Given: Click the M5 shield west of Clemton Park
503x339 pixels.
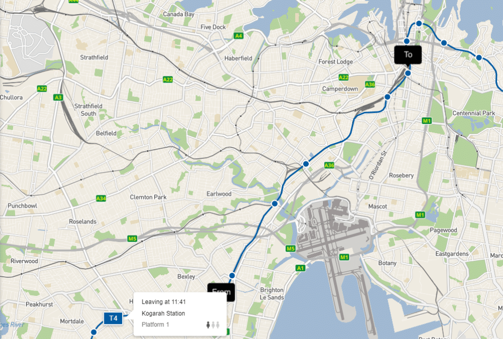Looking at the screenshot, I should click(x=132, y=239).
